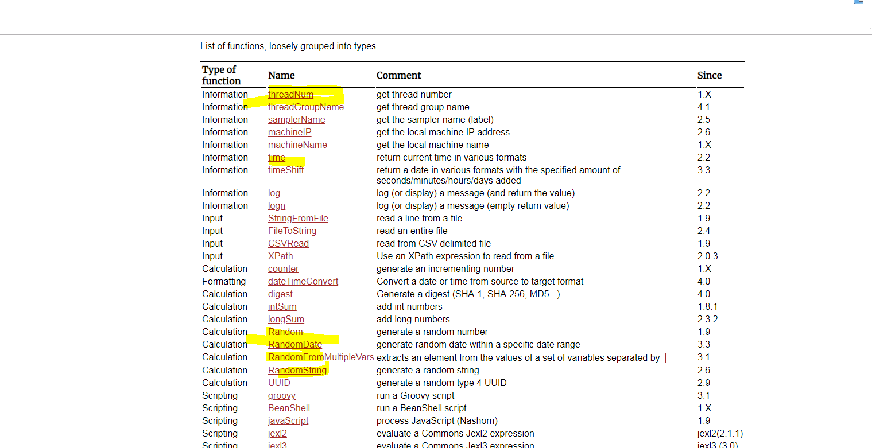Click 'generate a random type 4 UUID'
872x448 pixels.
click(x=441, y=383)
